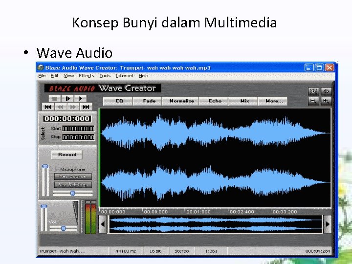Open the More effects button
Screen dimensions: 352x264
(273, 101)
